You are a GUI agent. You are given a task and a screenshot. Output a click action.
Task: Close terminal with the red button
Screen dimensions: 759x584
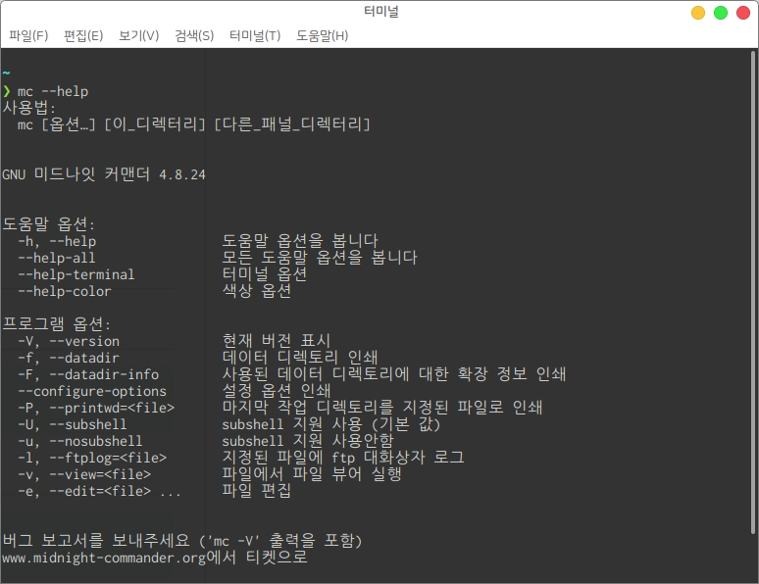point(743,13)
